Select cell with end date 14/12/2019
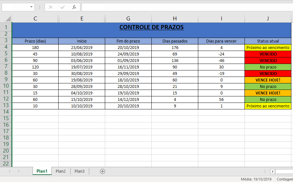Screen dimensions: 293x185 point(128,100)
